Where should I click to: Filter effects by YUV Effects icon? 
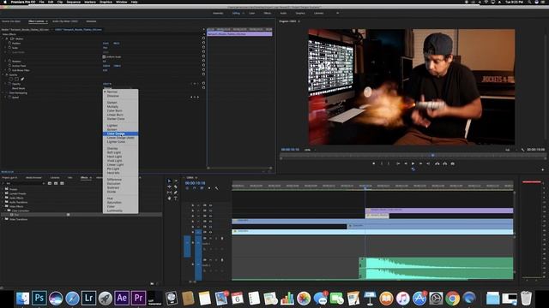(62, 183)
